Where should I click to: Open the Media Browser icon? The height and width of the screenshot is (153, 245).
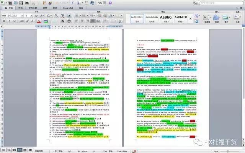point(92,3)
